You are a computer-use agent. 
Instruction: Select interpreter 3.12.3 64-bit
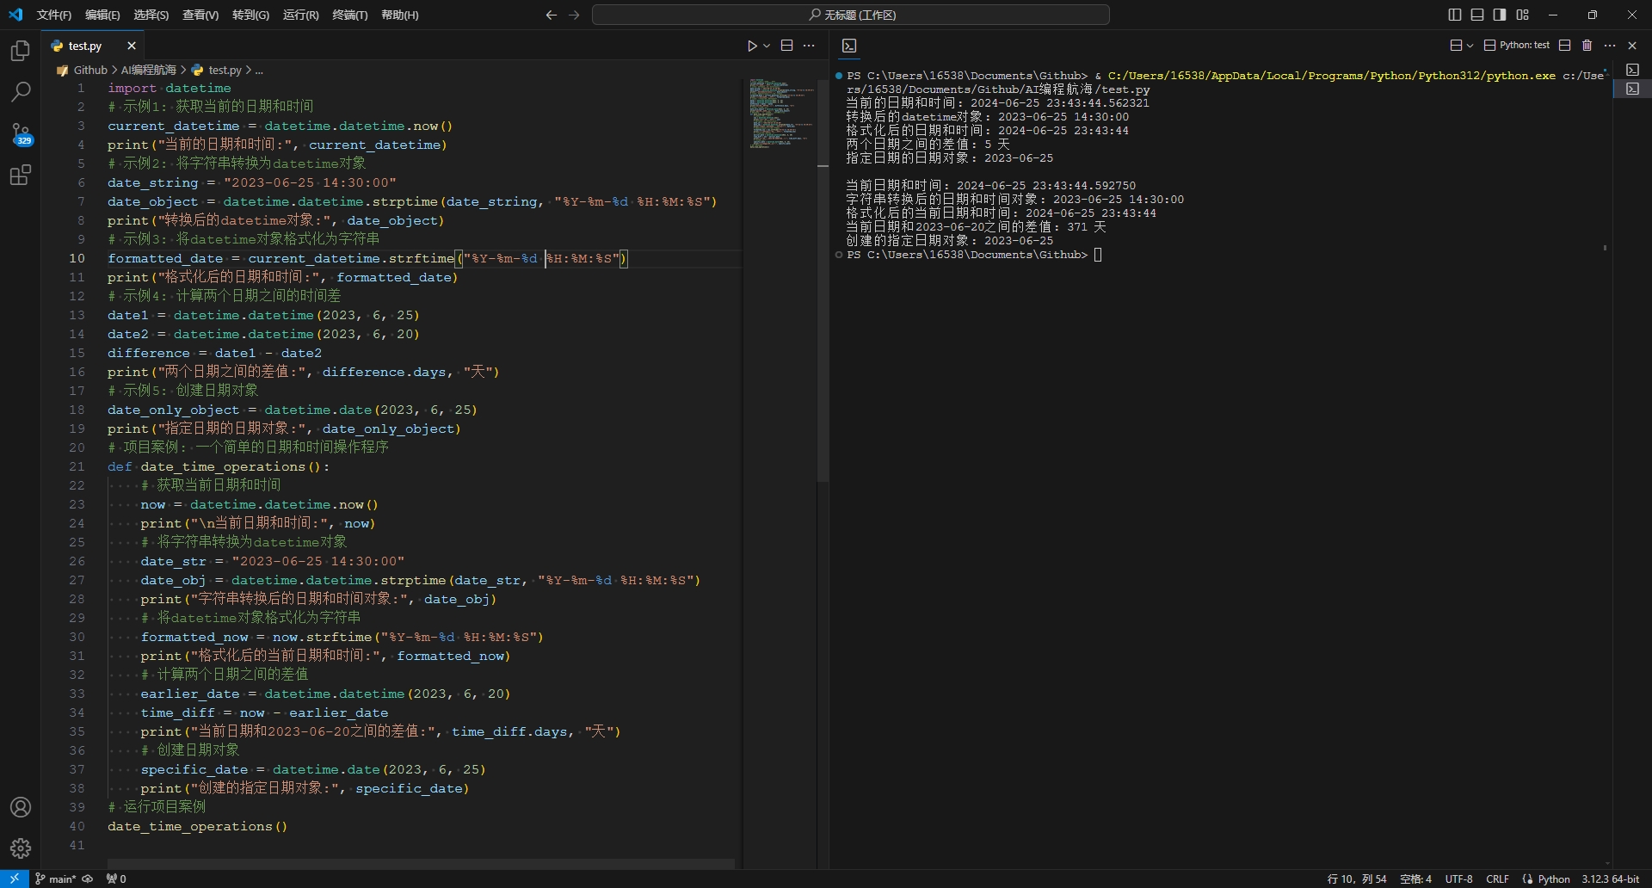[1610, 879]
